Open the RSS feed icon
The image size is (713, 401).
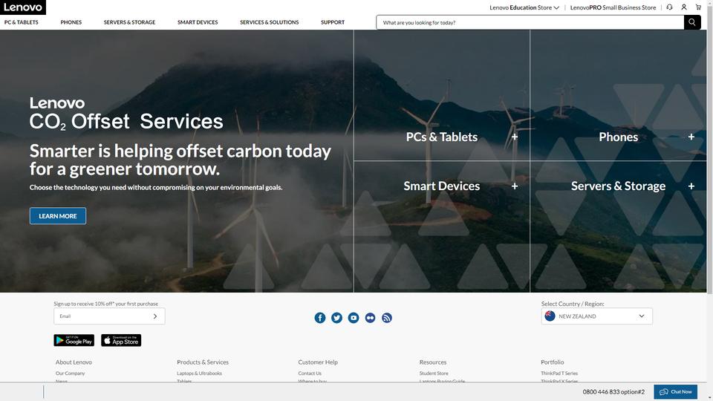tap(387, 318)
